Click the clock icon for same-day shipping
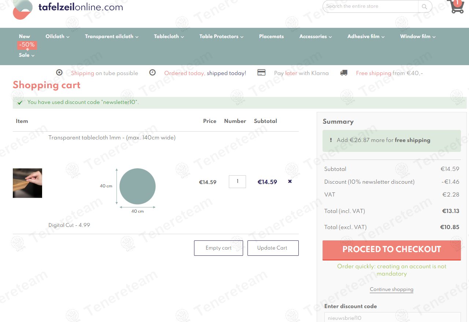The height and width of the screenshot is (322, 469). coord(153,72)
